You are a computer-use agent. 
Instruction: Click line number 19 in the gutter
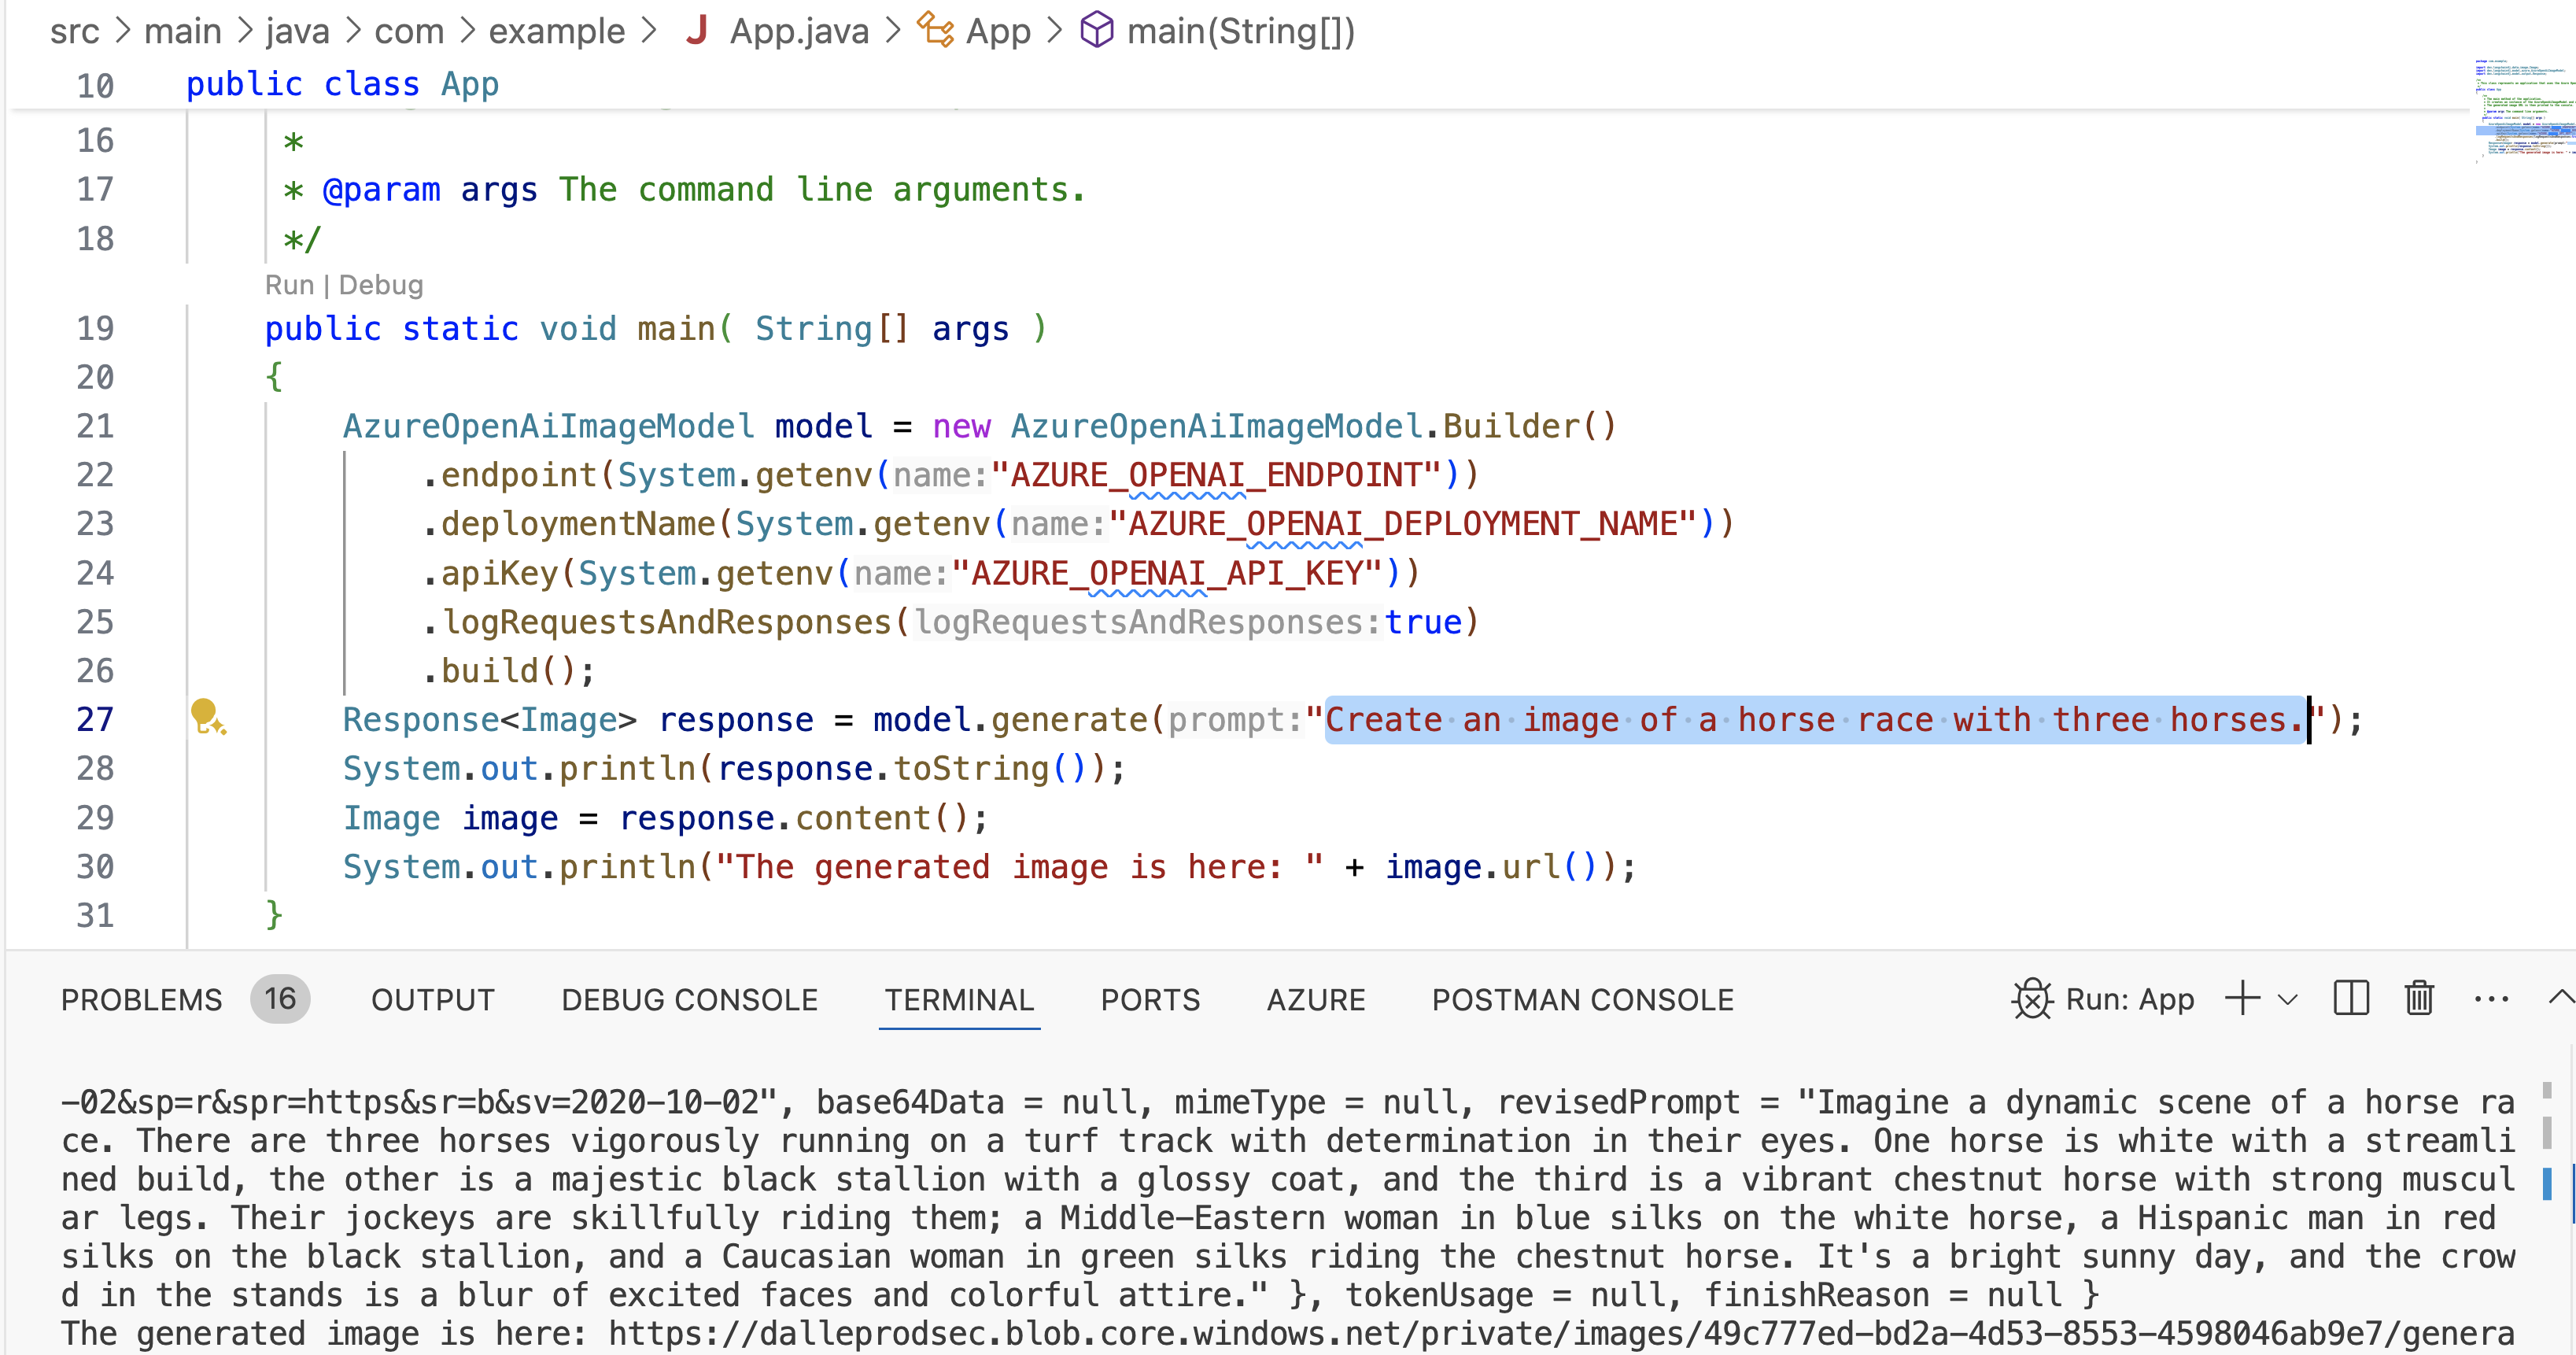pos(95,328)
